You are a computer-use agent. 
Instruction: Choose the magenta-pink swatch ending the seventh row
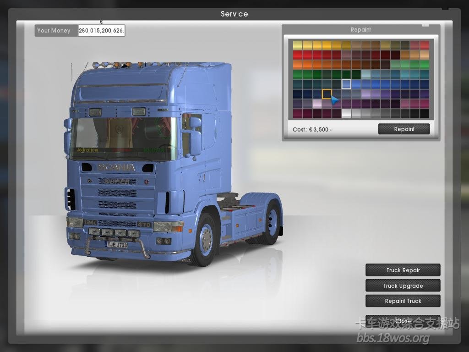425,104
